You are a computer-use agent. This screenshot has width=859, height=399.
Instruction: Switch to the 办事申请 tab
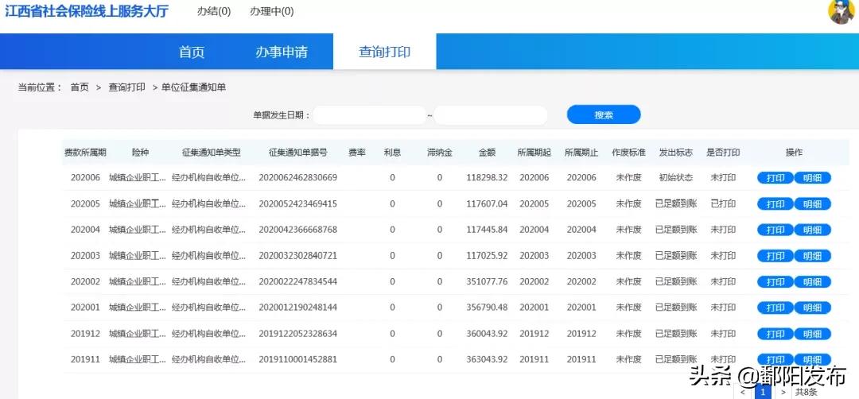(281, 52)
